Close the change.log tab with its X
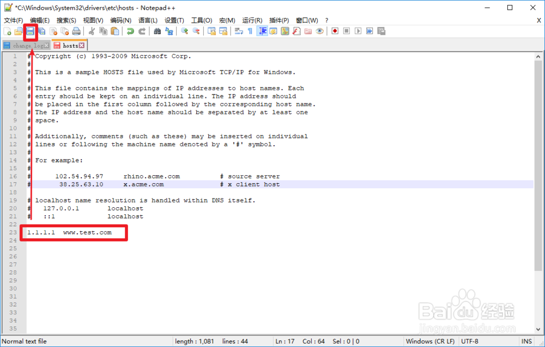This screenshot has width=545, height=347. pos(46,46)
